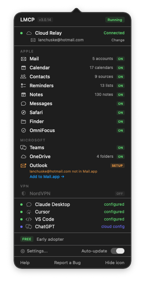Click Change for the relay account
Image resolution: width=145 pixels, height=284 pixels.
(x=118, y=40)
